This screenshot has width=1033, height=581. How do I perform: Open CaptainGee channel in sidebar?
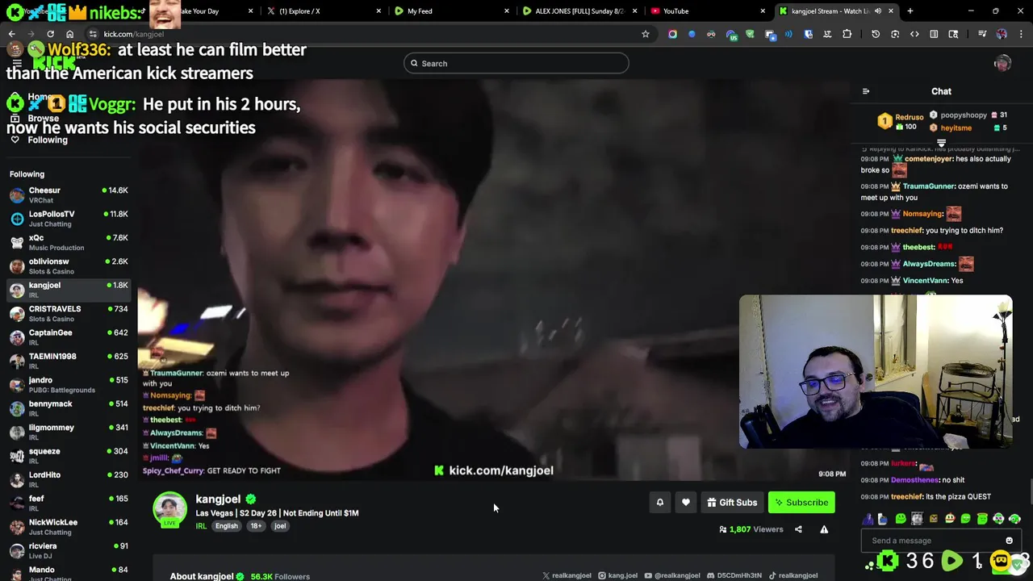(69, 337)
